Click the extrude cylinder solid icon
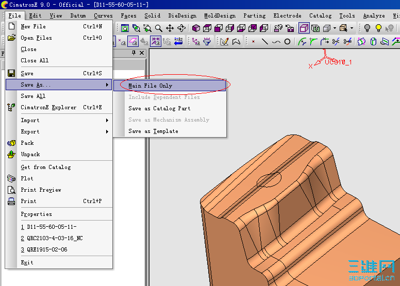Screen dimensions: 400x286 (x=373, y=41)
